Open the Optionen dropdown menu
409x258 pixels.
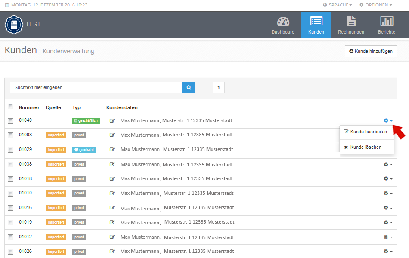click(375, 5)
